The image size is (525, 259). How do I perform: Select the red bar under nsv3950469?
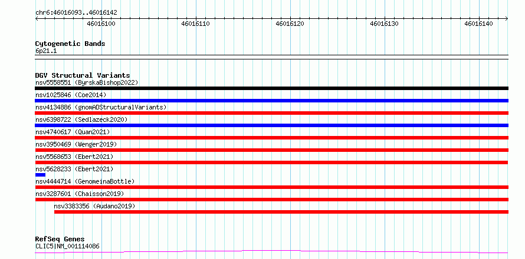tap(271, 150)
